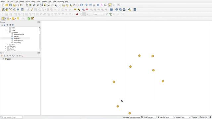This screenshot has height=119, width=212.
Task: Toggle the Render checkbox in status bar
Action: pos(192,117)
